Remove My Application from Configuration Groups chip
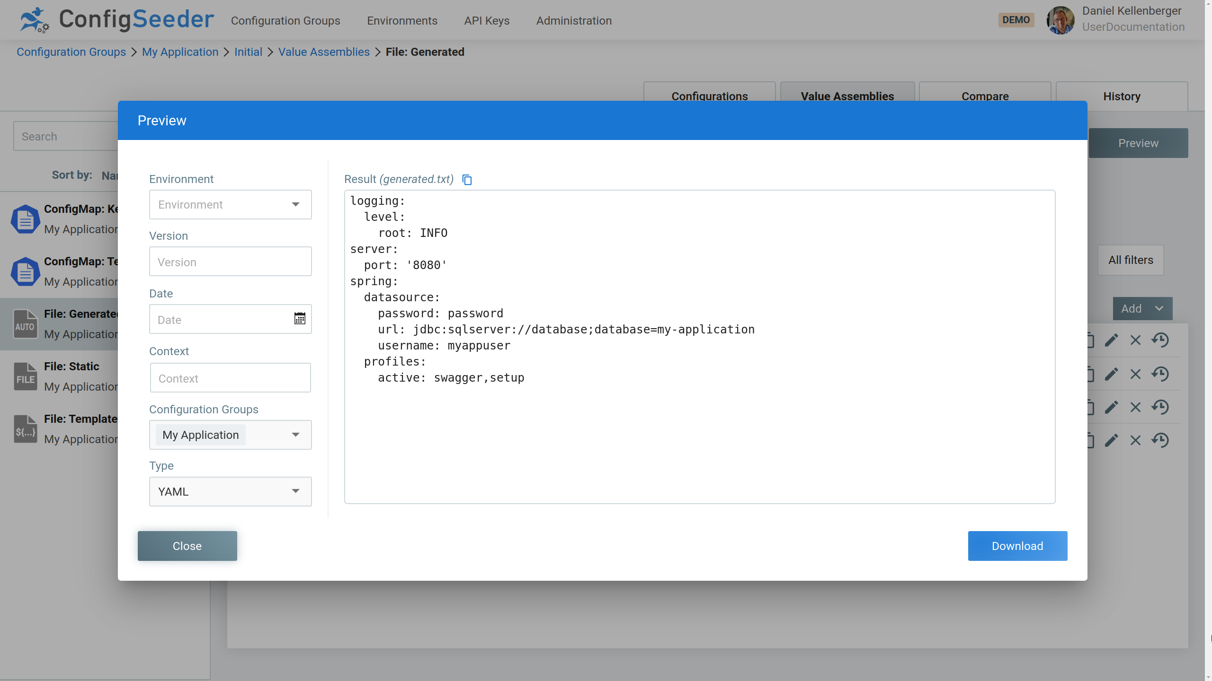This screenshot has height=681, width=1212. [x=200, y=435]
